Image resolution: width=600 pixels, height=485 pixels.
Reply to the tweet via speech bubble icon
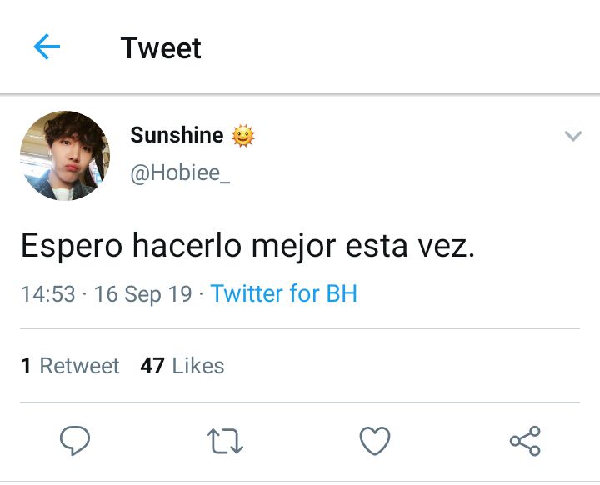(75, 440)
